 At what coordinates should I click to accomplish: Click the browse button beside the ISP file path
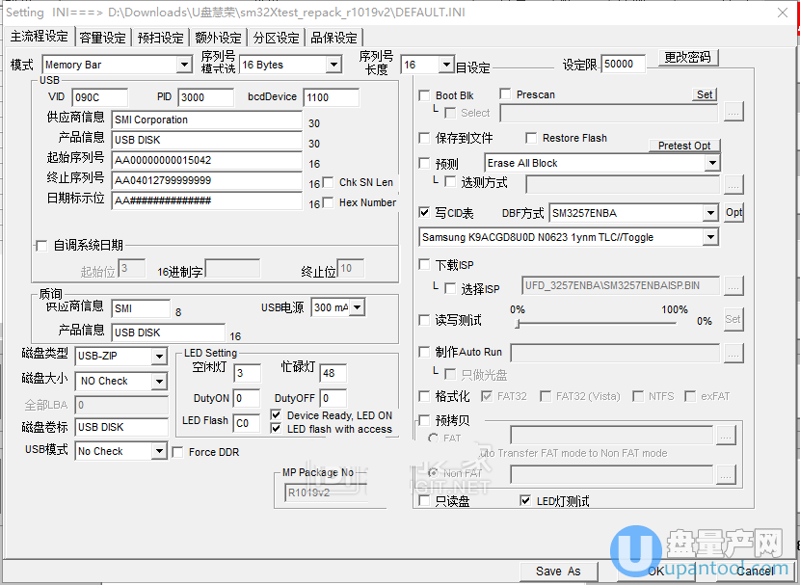pyautogui.click(x=733, y=285)
